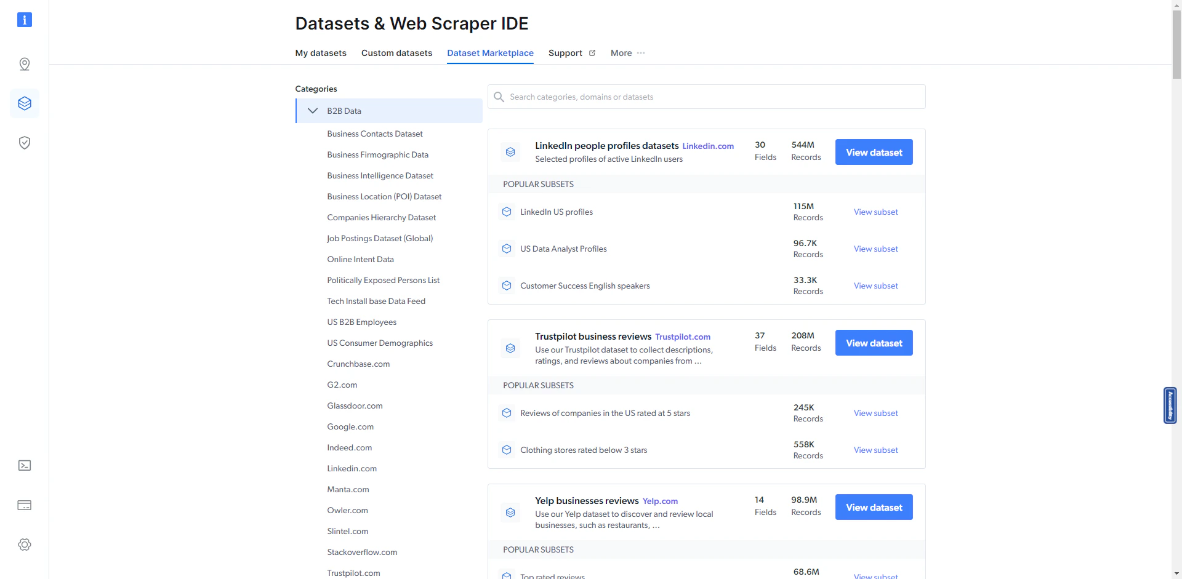Open the Yelp.com domain link
The width and height of the screenshot is (1182, 579).
tap(660, 501)
